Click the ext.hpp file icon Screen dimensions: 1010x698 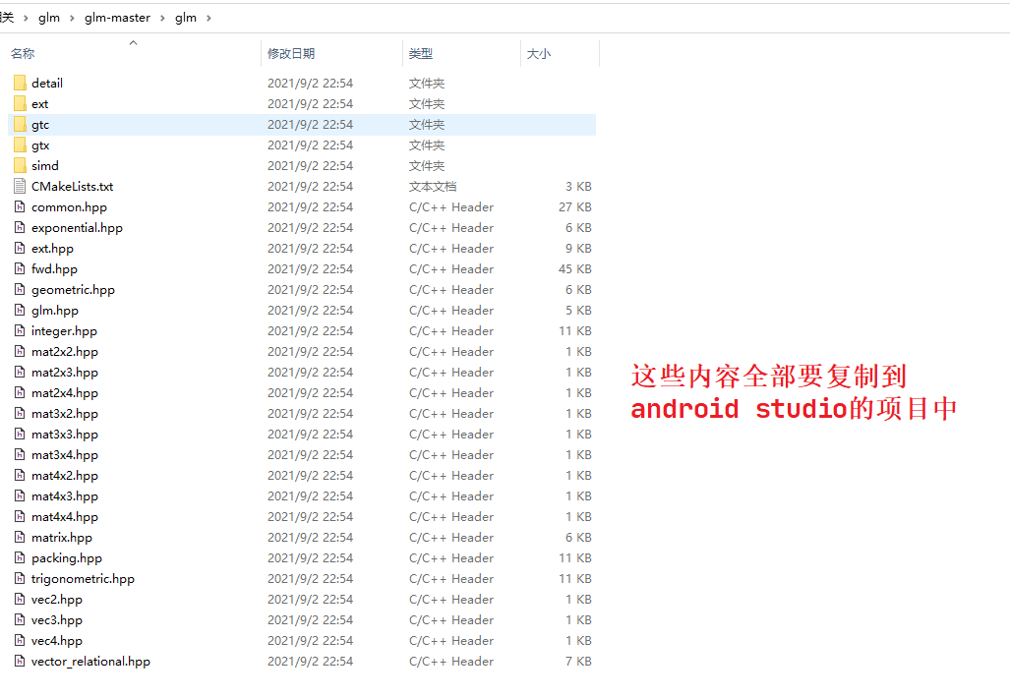[20, 248]
